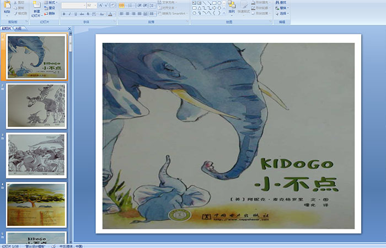Open the Font dialog launcher
Viewport: 386px width, 248px height.
115,22
